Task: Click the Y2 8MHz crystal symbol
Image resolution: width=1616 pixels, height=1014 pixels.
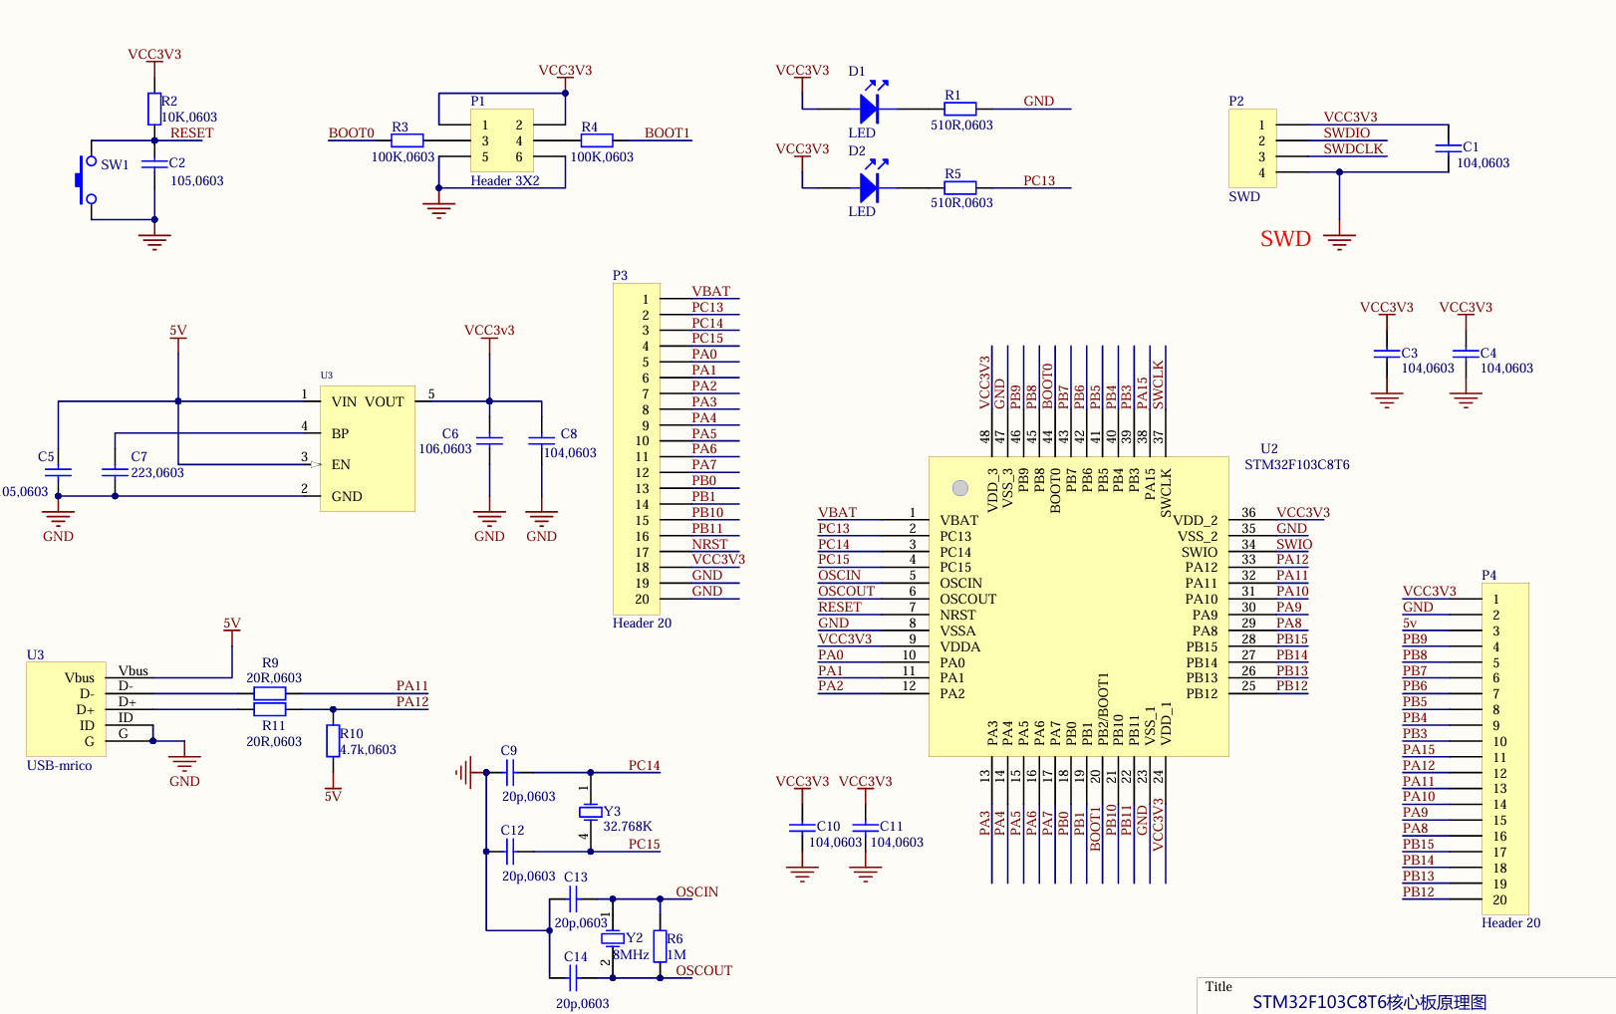Action: pos(613,938)
